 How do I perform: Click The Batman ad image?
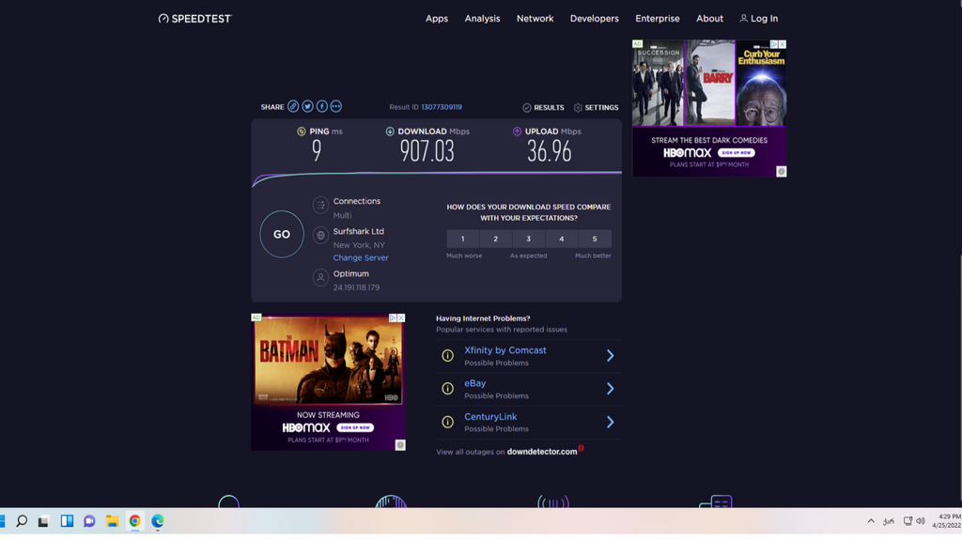coord(328,361)
